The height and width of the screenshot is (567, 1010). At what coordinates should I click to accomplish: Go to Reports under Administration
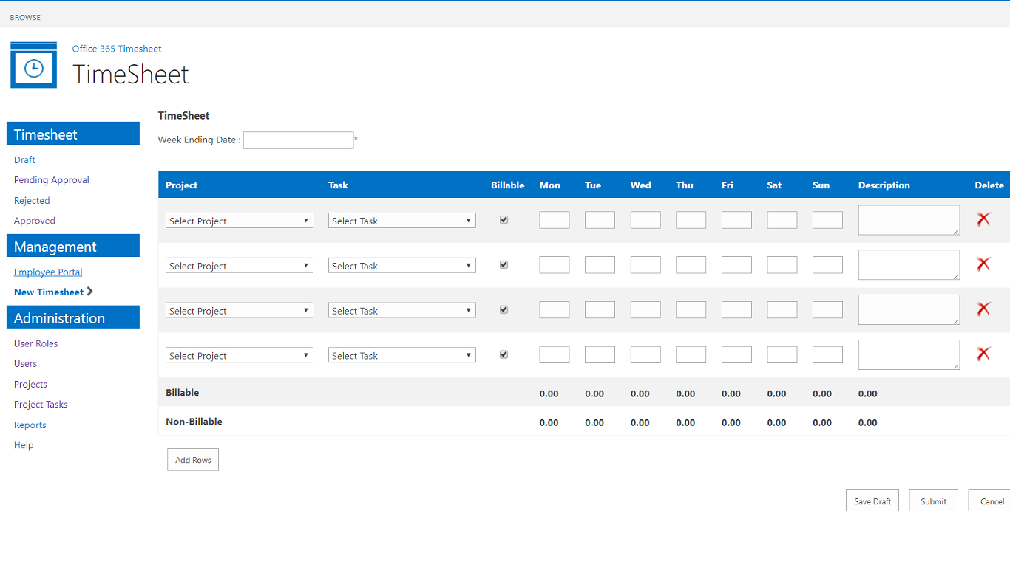click(30, 425)
